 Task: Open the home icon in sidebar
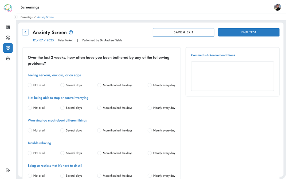point(8,59)
